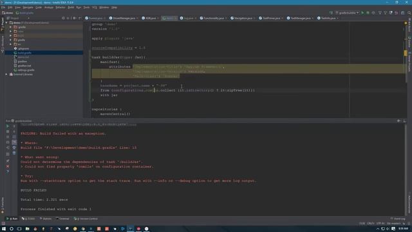Viewport: 412px width, 232px height.
Task: Switch to ADB.java editor tab
Action: (x=150, y=18)
